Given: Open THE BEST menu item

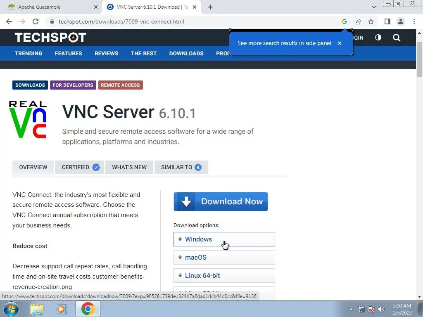Looking at the screenshot, I should click(x=143, y=53).
